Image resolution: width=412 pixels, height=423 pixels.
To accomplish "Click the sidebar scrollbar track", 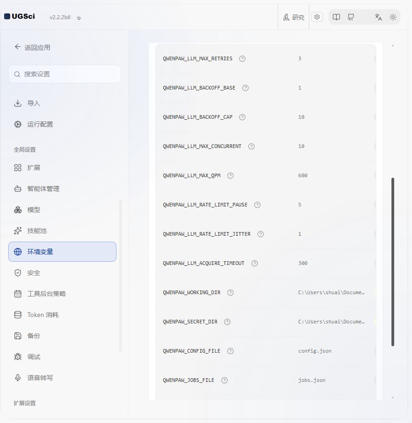I will 121,275.
